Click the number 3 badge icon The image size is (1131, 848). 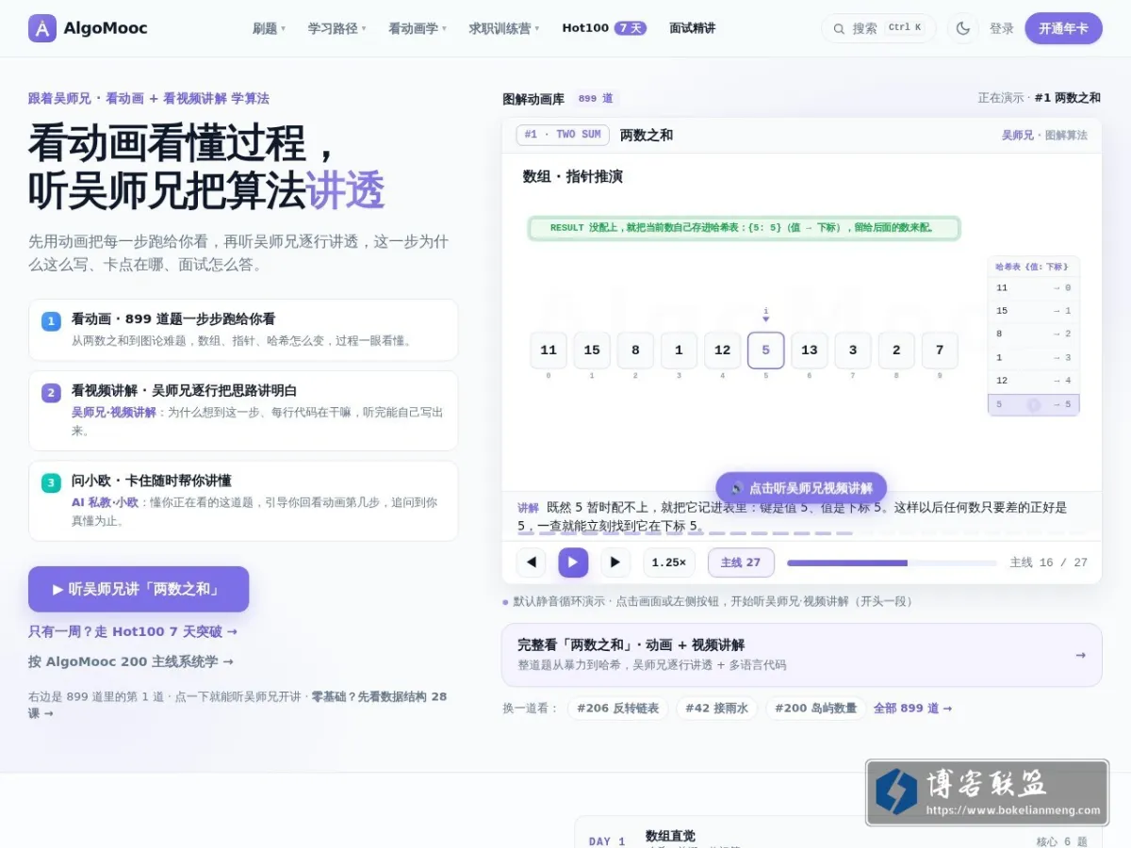51,482
